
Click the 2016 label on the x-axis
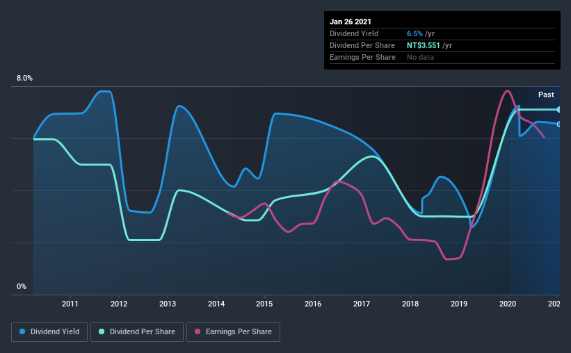313,304
